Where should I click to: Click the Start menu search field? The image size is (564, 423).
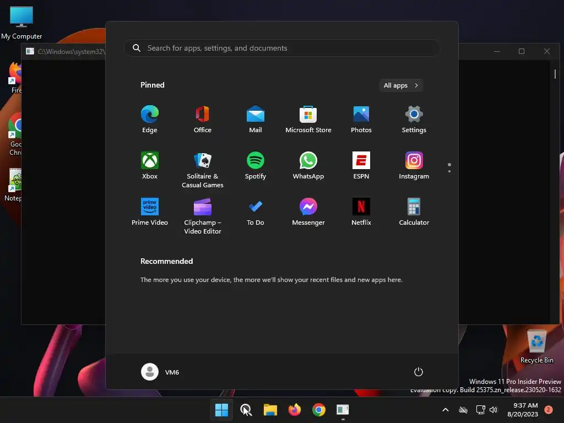pos(282,48)
